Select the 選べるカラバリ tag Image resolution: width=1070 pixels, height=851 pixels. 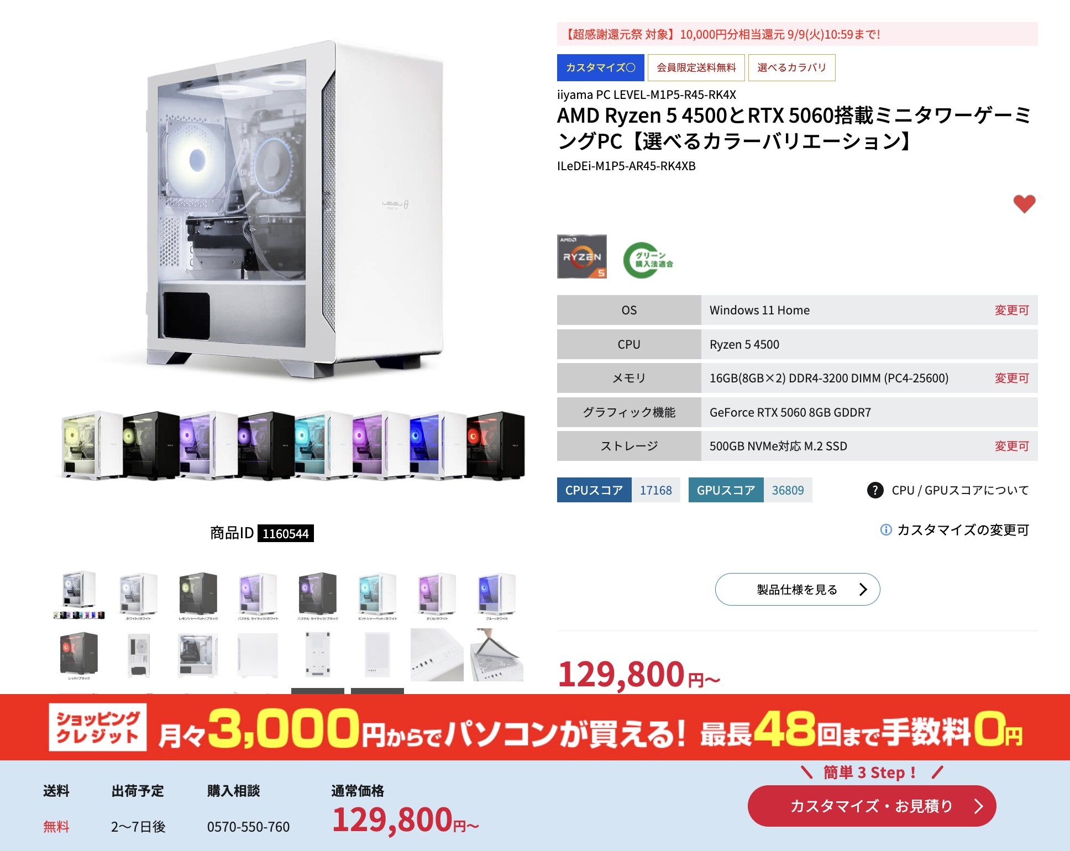tap(792, 67)
